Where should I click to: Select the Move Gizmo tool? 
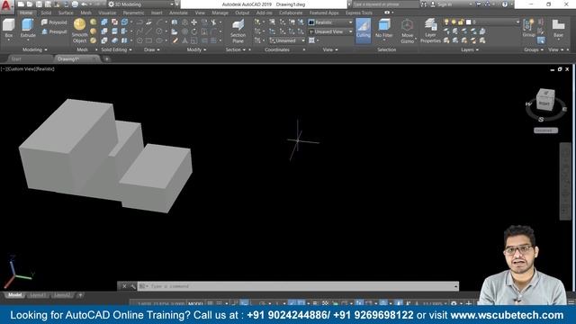(x=407, y=31)
